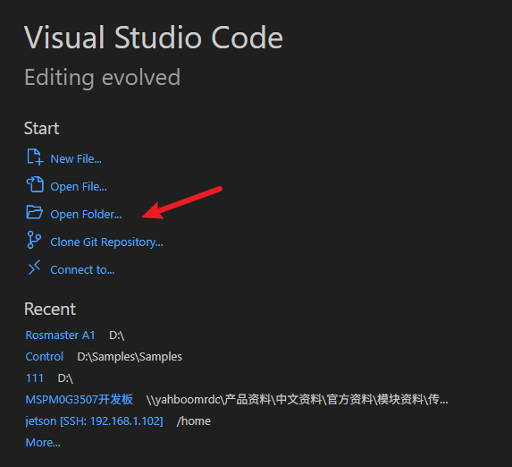The height and width of the screenshot is (467, 512).
Task: Open recent folder Rosmaster A1
Action: (60, 335)
